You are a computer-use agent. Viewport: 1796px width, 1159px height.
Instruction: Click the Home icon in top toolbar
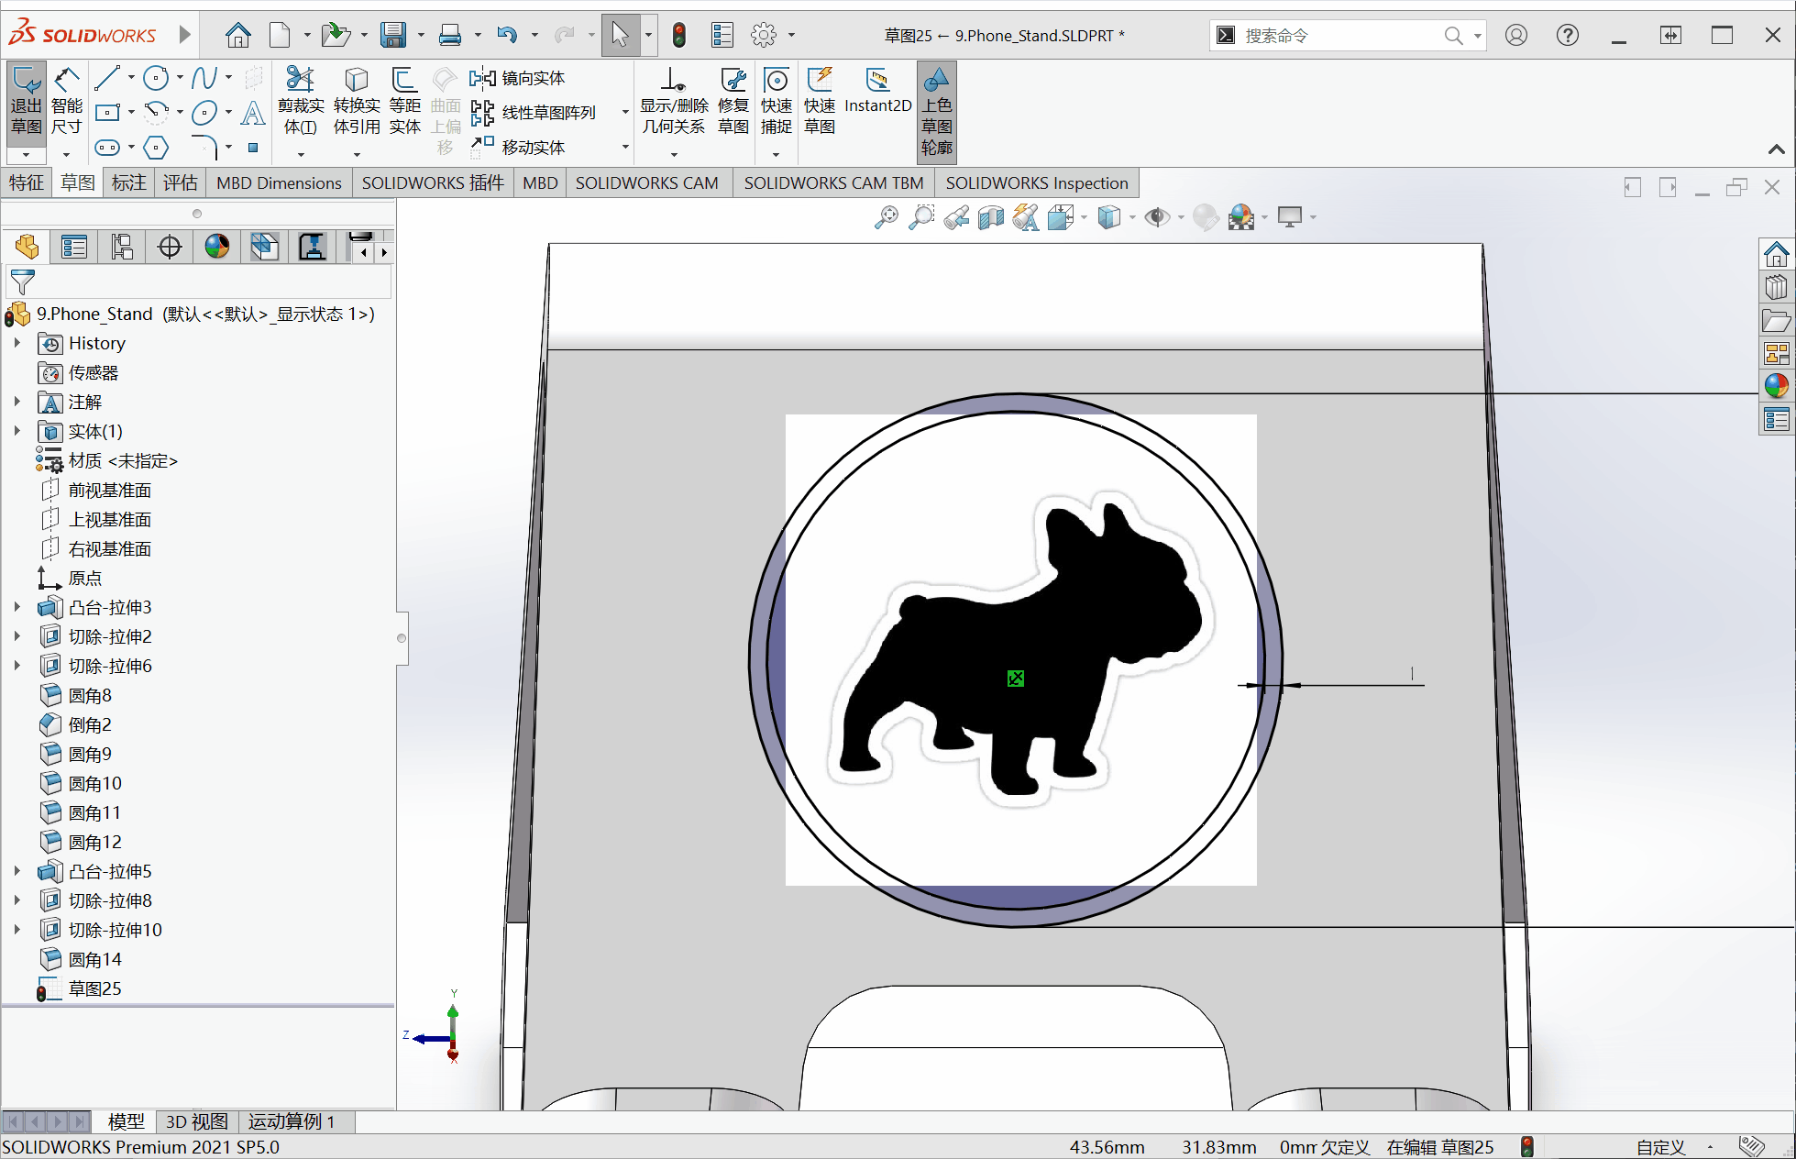click(x=238, y=36)
